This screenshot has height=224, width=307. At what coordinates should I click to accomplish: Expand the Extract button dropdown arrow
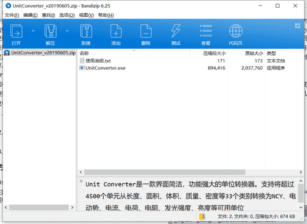(x=67, y=30)
